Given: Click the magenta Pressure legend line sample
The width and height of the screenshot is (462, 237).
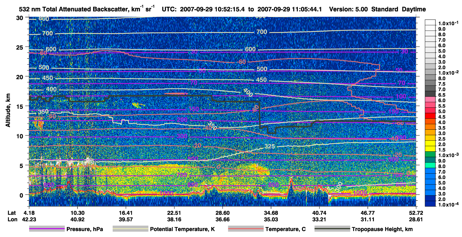Looking at the screenshot, I should [47, 229].
